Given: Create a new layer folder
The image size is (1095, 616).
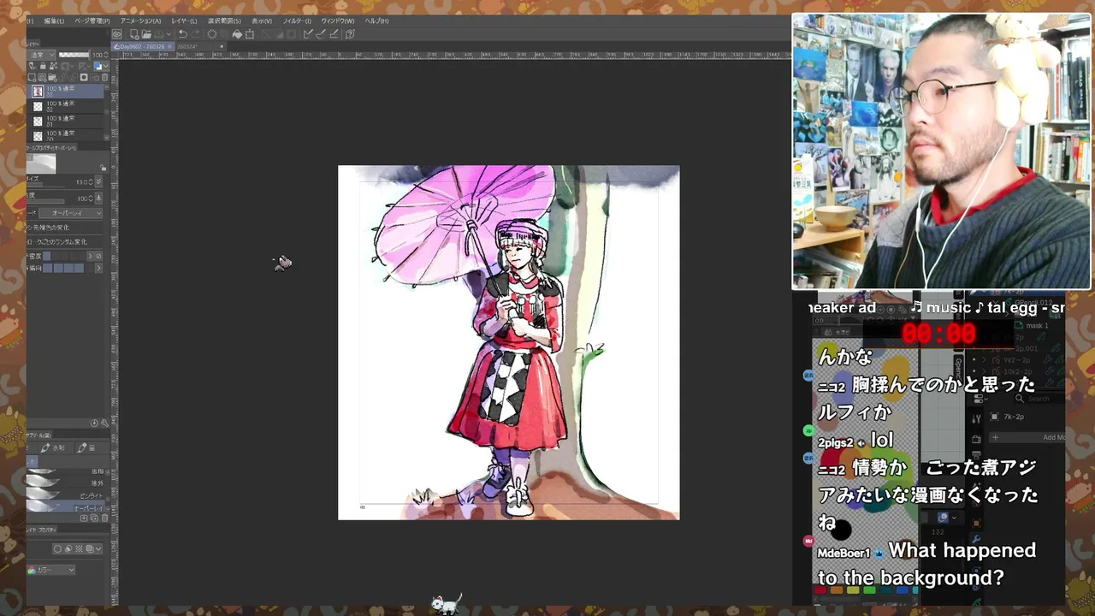Looking at the screenshot, I should [x=52, y=78].
